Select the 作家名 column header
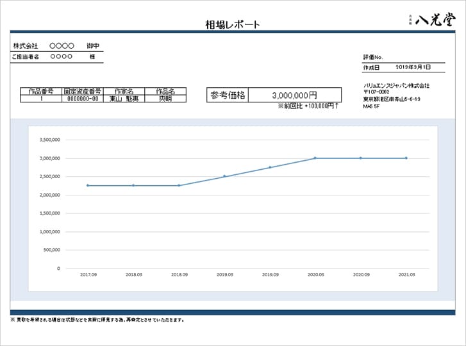Screen dimensions: 466x346 [124, 92]
